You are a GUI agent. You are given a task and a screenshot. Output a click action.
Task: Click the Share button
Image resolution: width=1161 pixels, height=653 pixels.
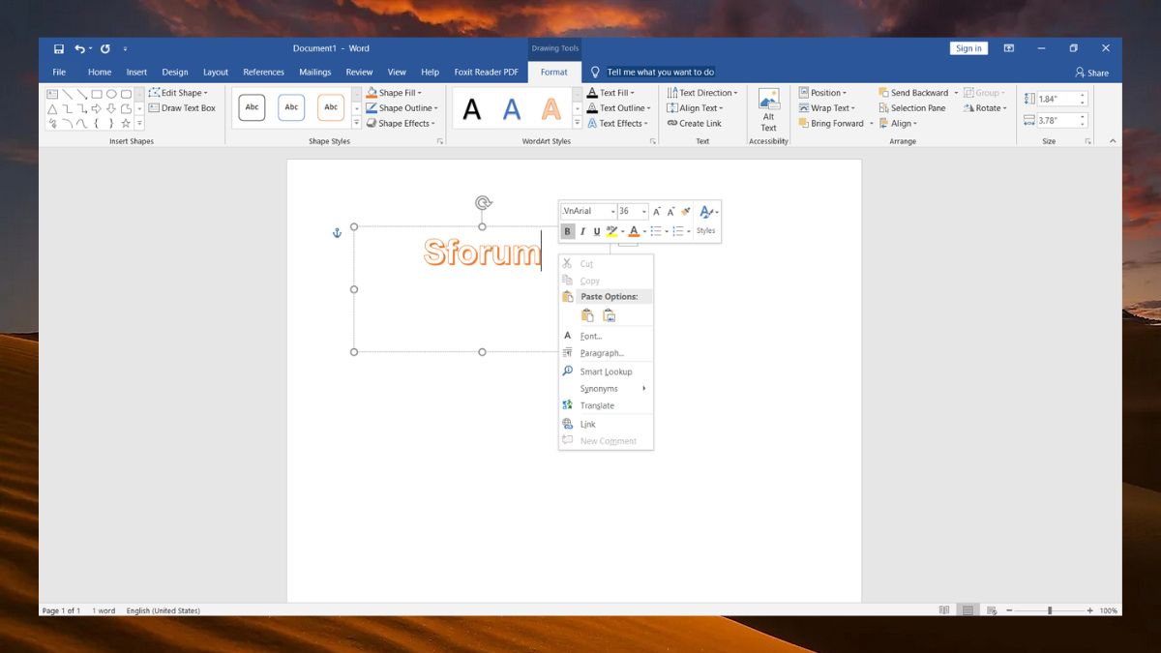[x=1091, y=73]
